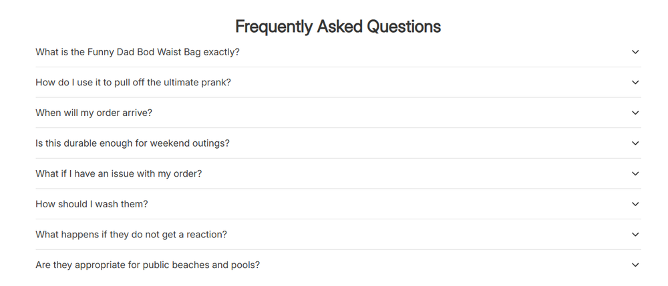Click chevron beside the Waist Bag question
Image resolution: width=668 pixels, height=286 pixels.
point(635,52)
